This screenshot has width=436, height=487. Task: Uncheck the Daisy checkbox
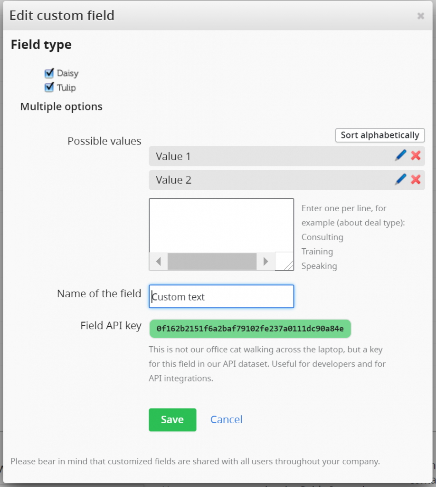coord(49,73)
